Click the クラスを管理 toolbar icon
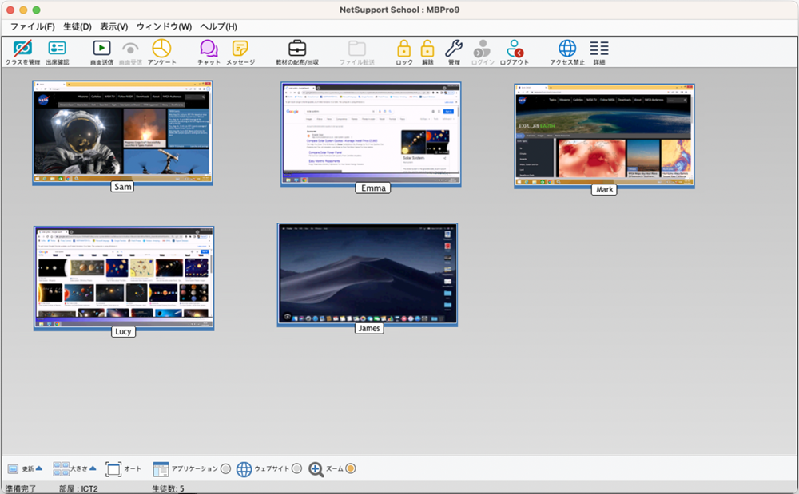The image size is (799, 494). click(x=22, y=49)
